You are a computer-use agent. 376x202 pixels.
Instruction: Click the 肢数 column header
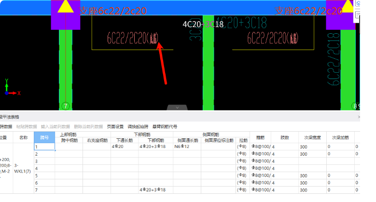(284, 137)
